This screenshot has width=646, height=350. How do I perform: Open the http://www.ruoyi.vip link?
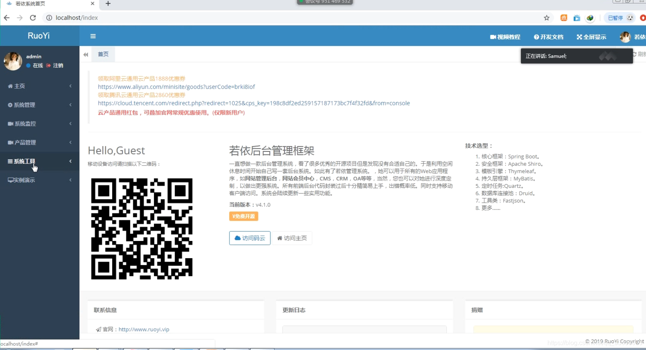(x=144, y=329)
